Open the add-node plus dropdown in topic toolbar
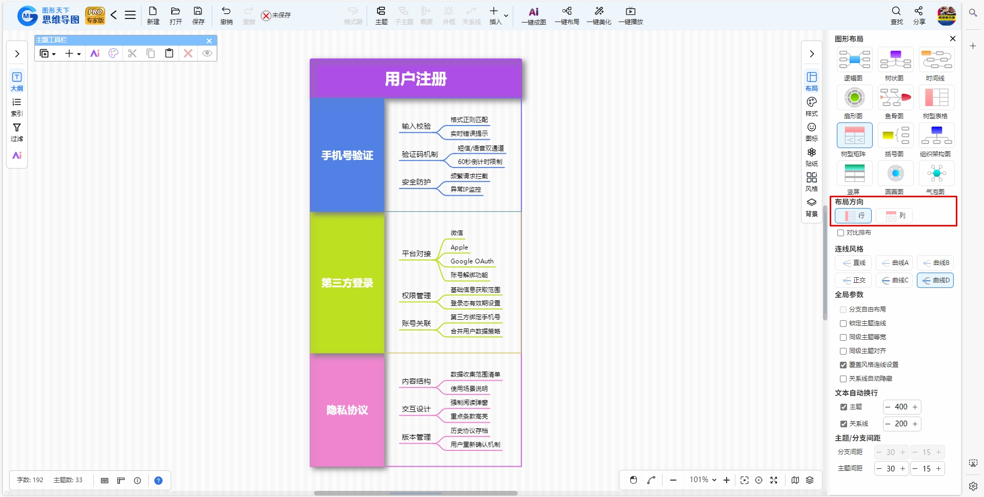The height and width of the screenshot is (497, 984). 73,53
